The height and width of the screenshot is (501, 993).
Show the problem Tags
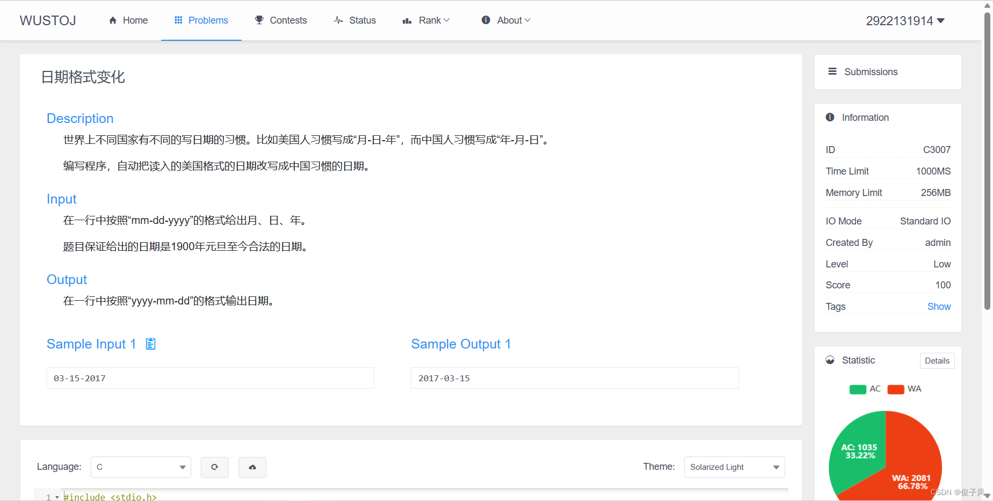point(939,307)
